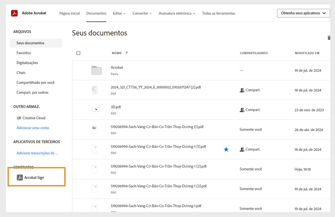Open the Acrobat folder icon

96,70
